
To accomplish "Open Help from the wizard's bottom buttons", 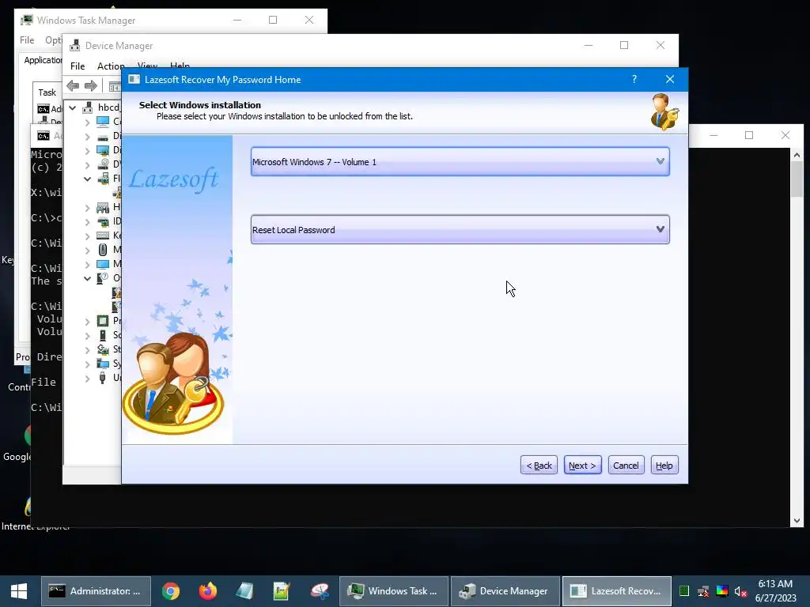I will [664, 465].
